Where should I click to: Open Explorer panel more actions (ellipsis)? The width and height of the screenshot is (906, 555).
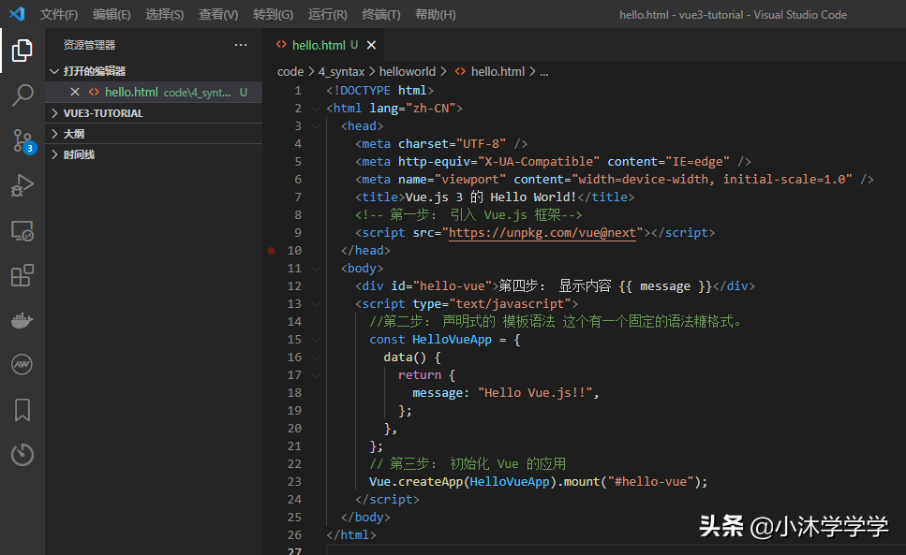[x=241, y=45]
